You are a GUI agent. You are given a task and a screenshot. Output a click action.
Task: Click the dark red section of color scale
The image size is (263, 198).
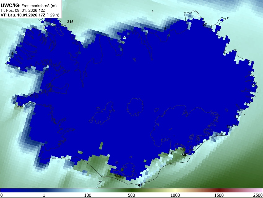(219, 190)
